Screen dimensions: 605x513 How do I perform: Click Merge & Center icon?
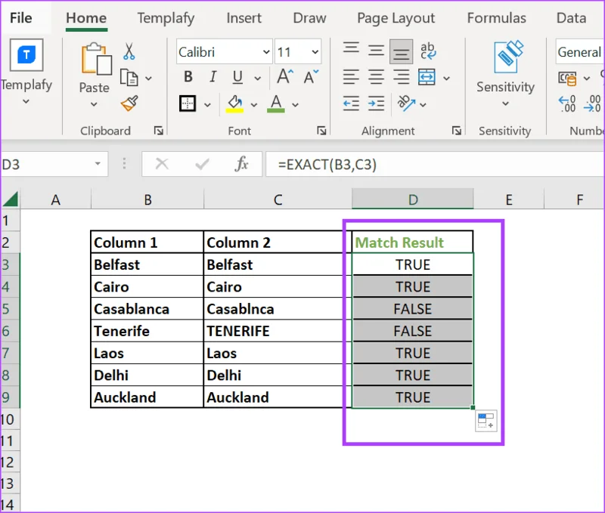427,77
